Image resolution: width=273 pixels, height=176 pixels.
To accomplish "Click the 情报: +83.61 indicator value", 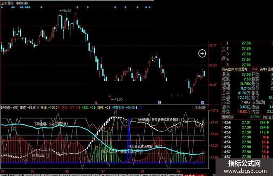I will (x=29, y=108).
